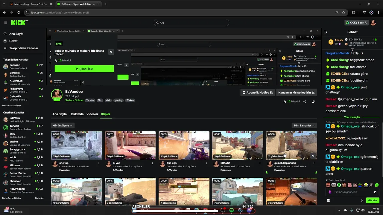
Task: Click the green Şimdi İzle button
Action: [84, 69]
